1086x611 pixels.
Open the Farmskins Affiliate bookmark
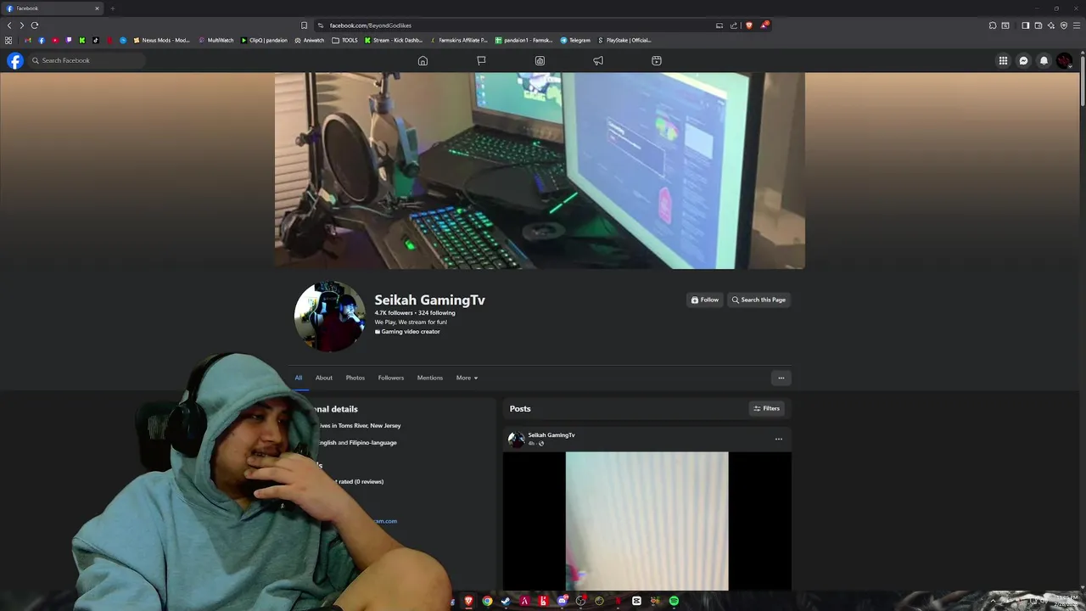pos(459,40)
